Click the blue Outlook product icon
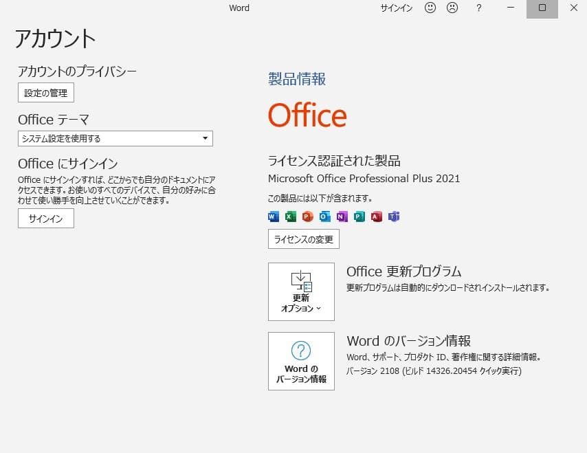Screen dimensions: 587x453 coord(324,217)
